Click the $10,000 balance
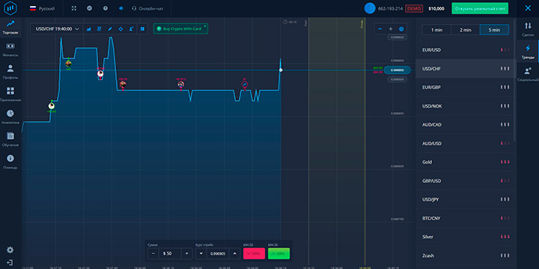 tap(436, 8)
